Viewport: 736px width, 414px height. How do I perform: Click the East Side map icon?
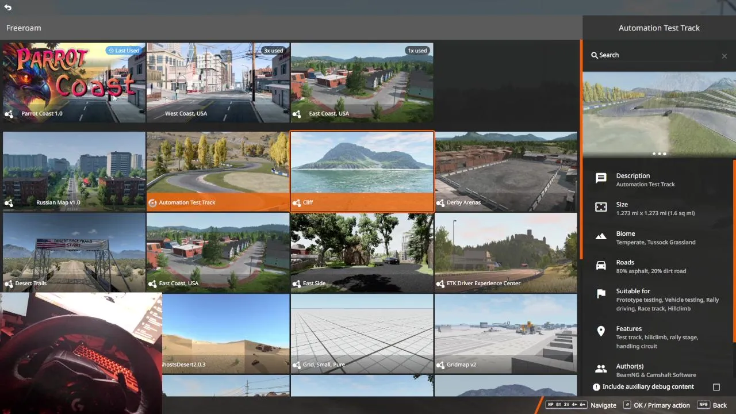pos(297,283)
